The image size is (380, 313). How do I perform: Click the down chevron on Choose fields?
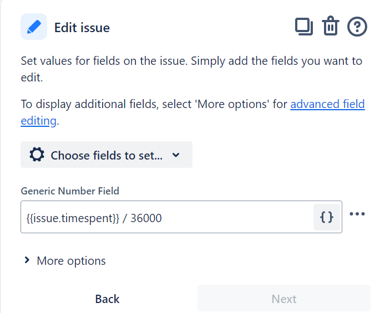pos(176,155)
